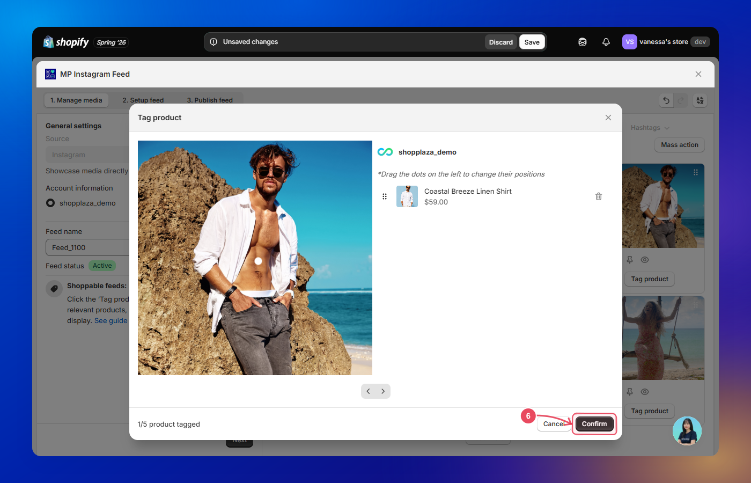Save the unsaved changes
The width and height of the screenshot is (751, 483).
532,42
